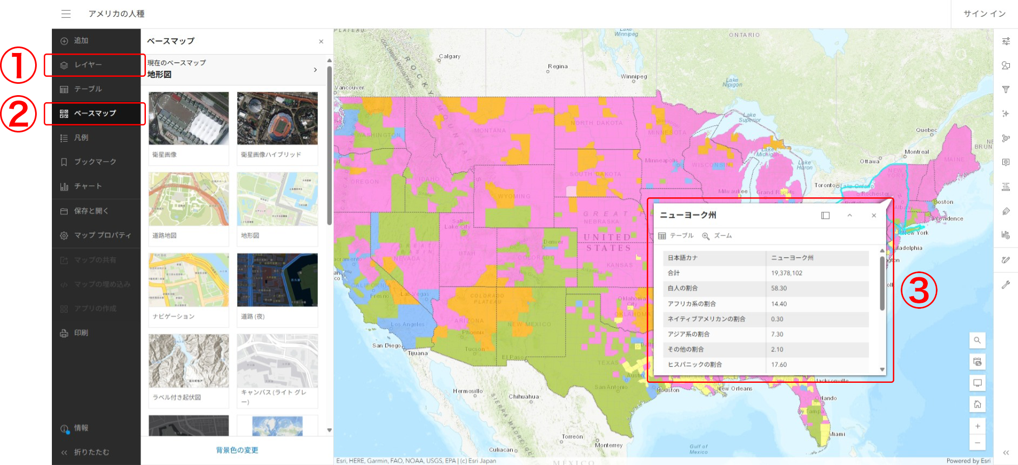Zoom out with the minus button
Screen dimensions: 1018x465
977,443
